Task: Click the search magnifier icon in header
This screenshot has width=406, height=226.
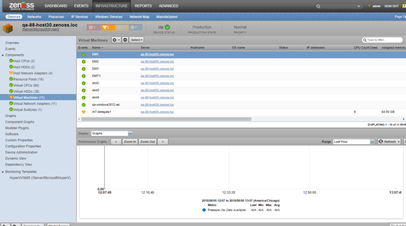Action: point(318,6)
